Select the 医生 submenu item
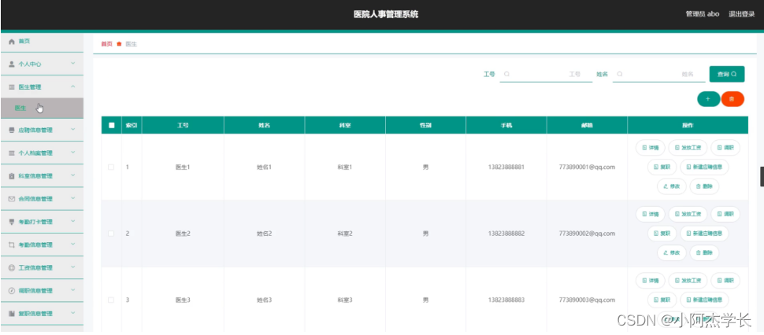This screenshot has height=335, width=764. [x=42, y=108]
